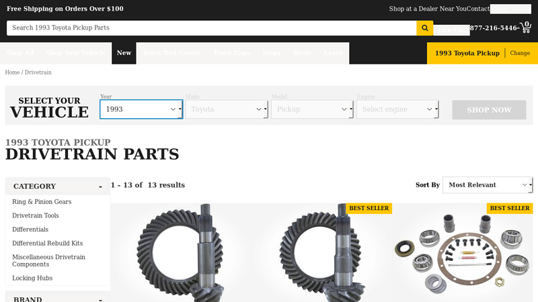Click the Live Chat button

click(x=451, y=30)
